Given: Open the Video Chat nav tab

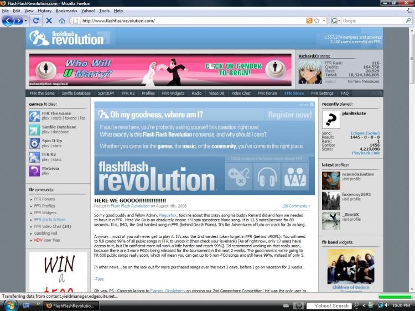Looking at the screenshot, I should click(241, 93).
